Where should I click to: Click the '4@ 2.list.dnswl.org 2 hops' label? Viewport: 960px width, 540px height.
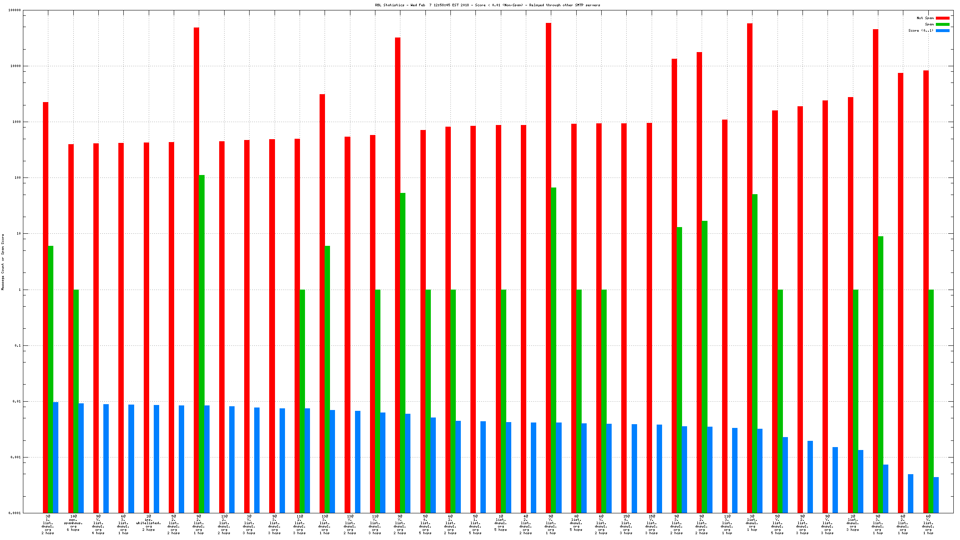click(x=526, y=525)
